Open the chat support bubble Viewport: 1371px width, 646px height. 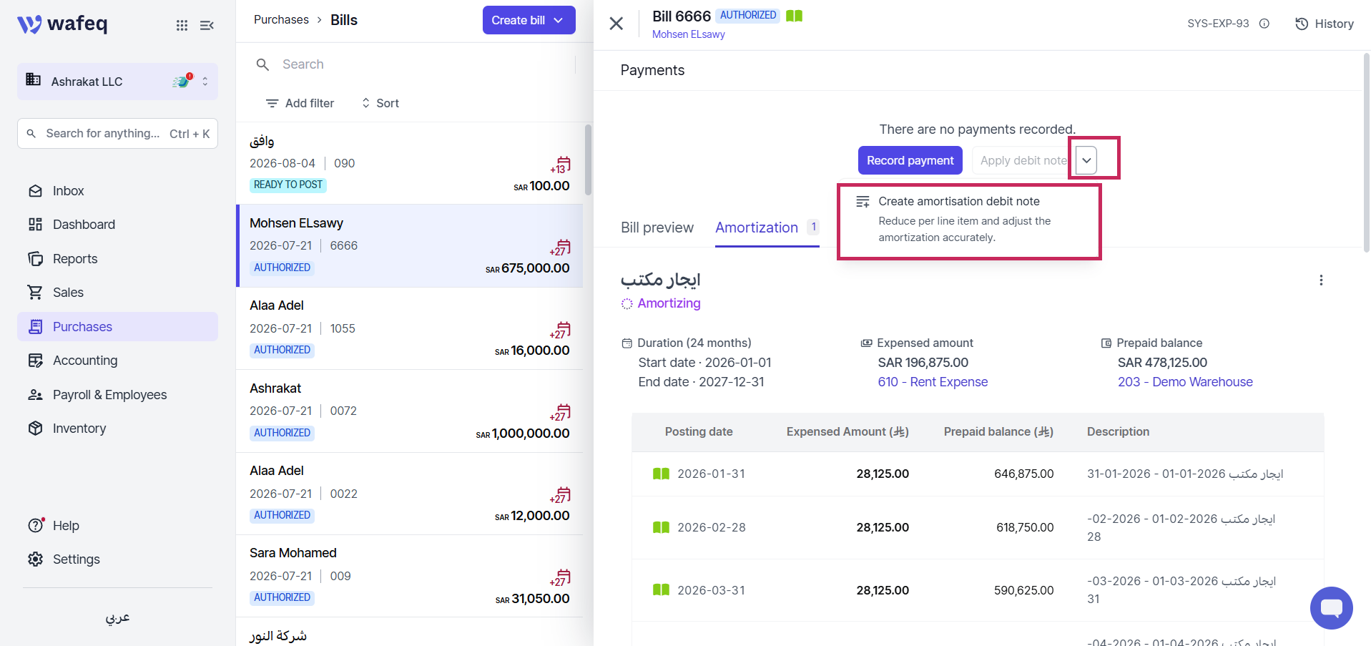click(x=1331, y=608)
